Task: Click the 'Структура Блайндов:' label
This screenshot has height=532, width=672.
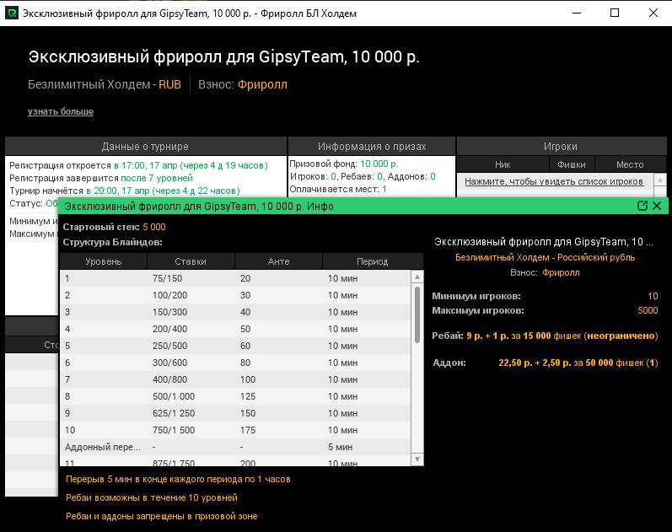Action: 113,242
